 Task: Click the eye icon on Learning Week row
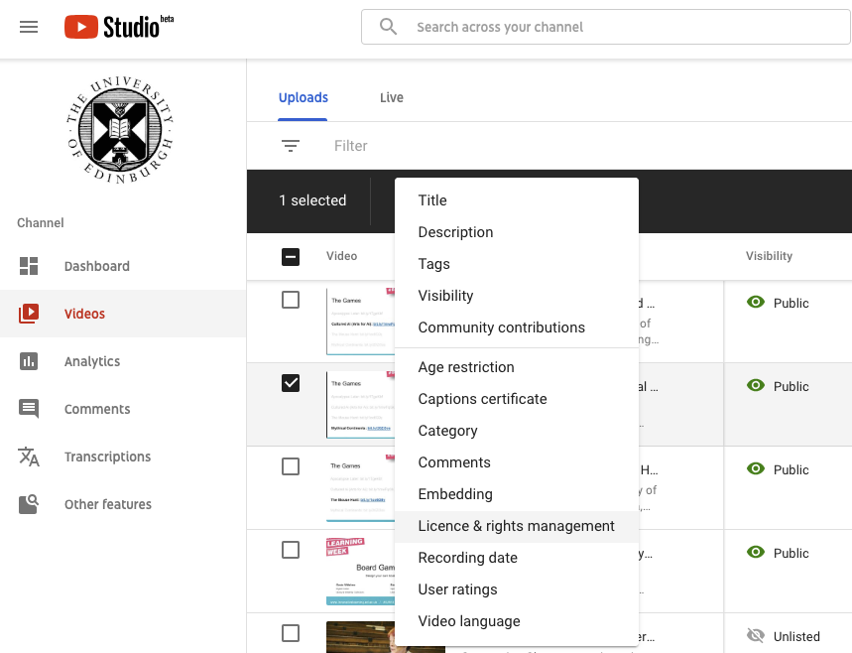click(x=755, y=553)
